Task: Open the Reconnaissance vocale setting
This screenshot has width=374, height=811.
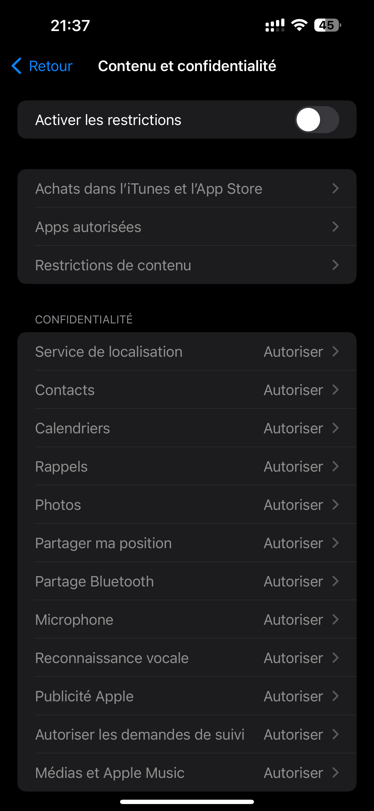Action: pyautogui.click(x=187, y=658)
